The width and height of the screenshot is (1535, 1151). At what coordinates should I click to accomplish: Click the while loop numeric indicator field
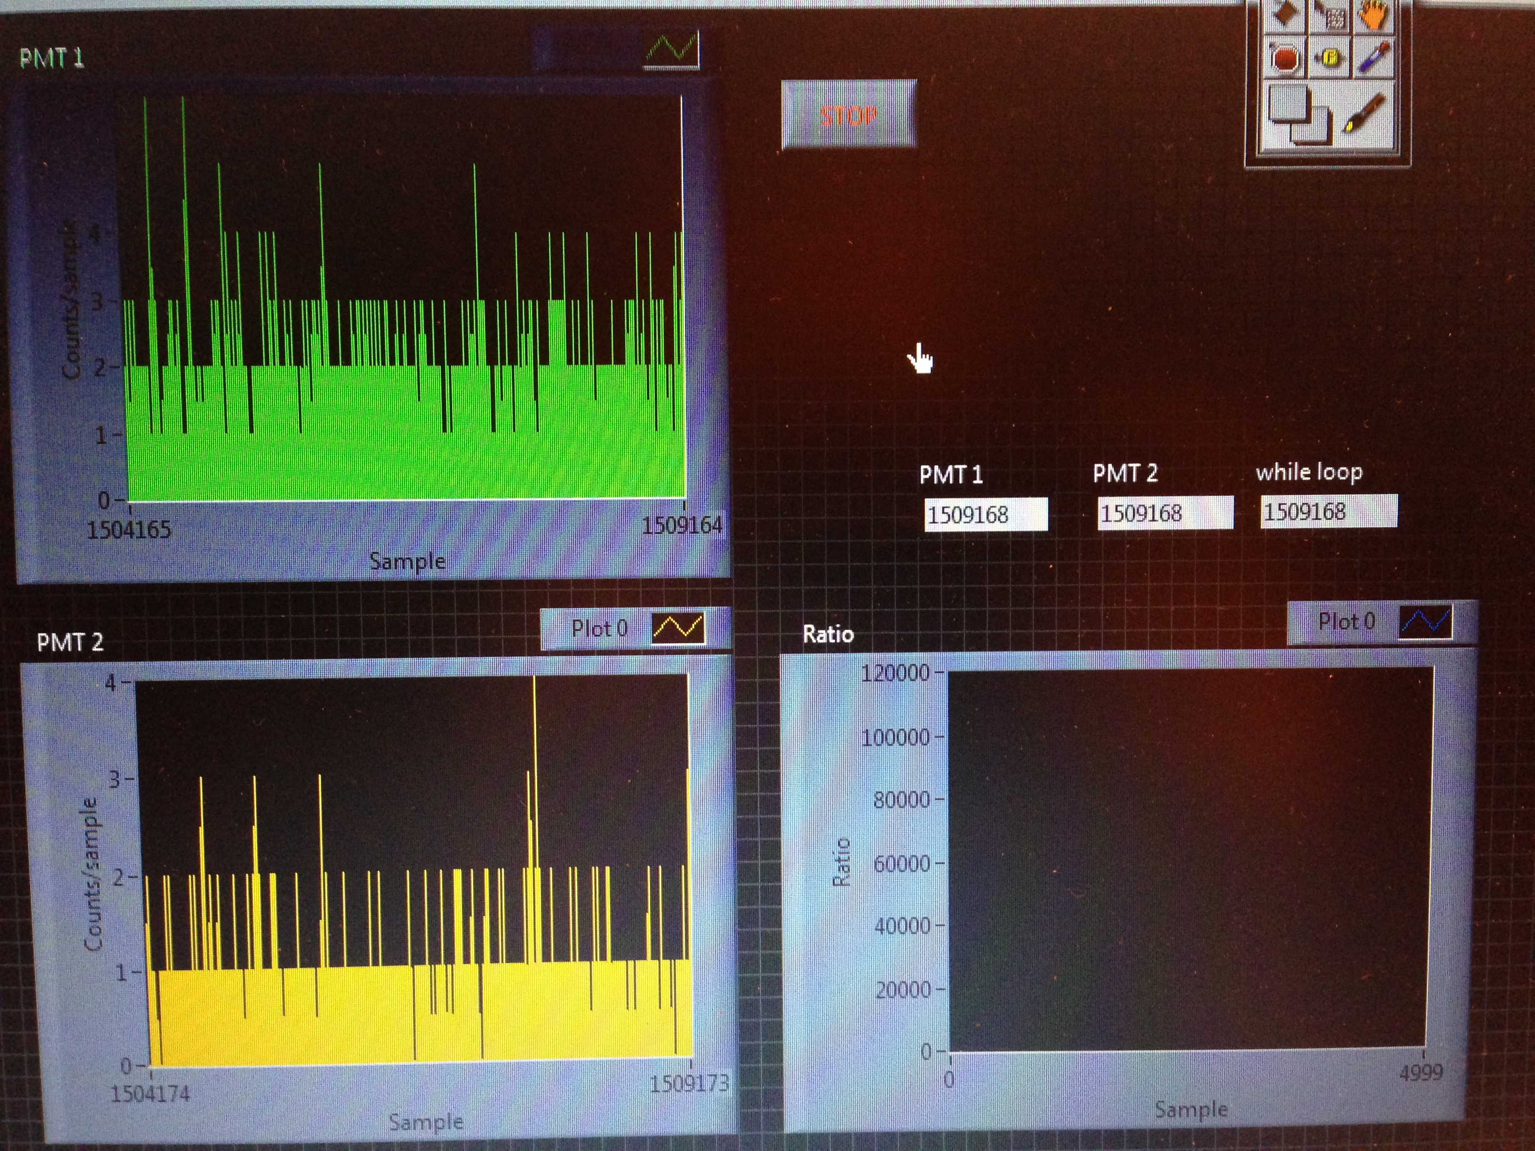[x=1328, y=512]
